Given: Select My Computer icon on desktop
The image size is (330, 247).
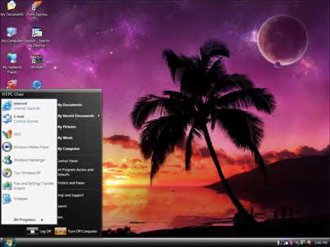Looking at the screenshot, I should coord(12,36).
